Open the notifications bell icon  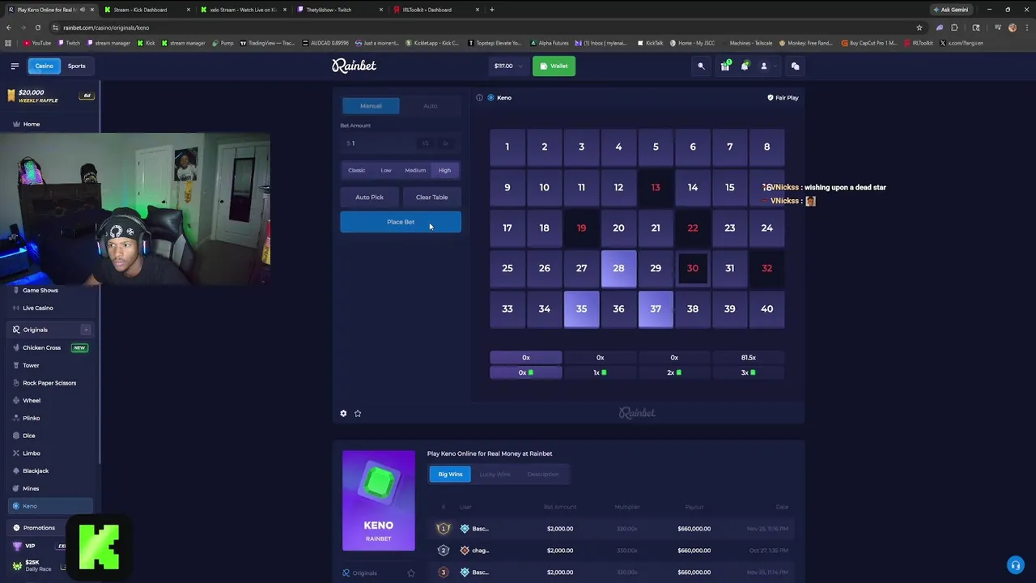click(745, 66)
